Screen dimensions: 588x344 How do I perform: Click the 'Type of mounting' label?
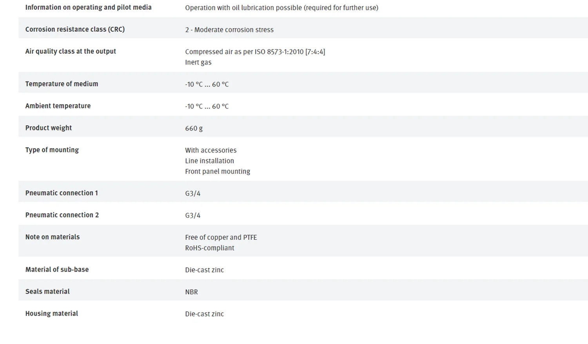coord(52,150)
